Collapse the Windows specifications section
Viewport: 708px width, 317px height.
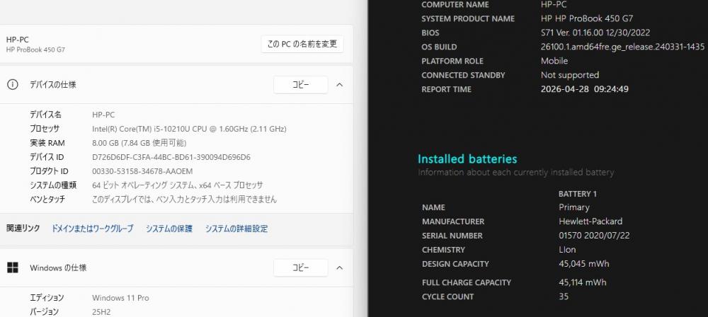[340, 267]
